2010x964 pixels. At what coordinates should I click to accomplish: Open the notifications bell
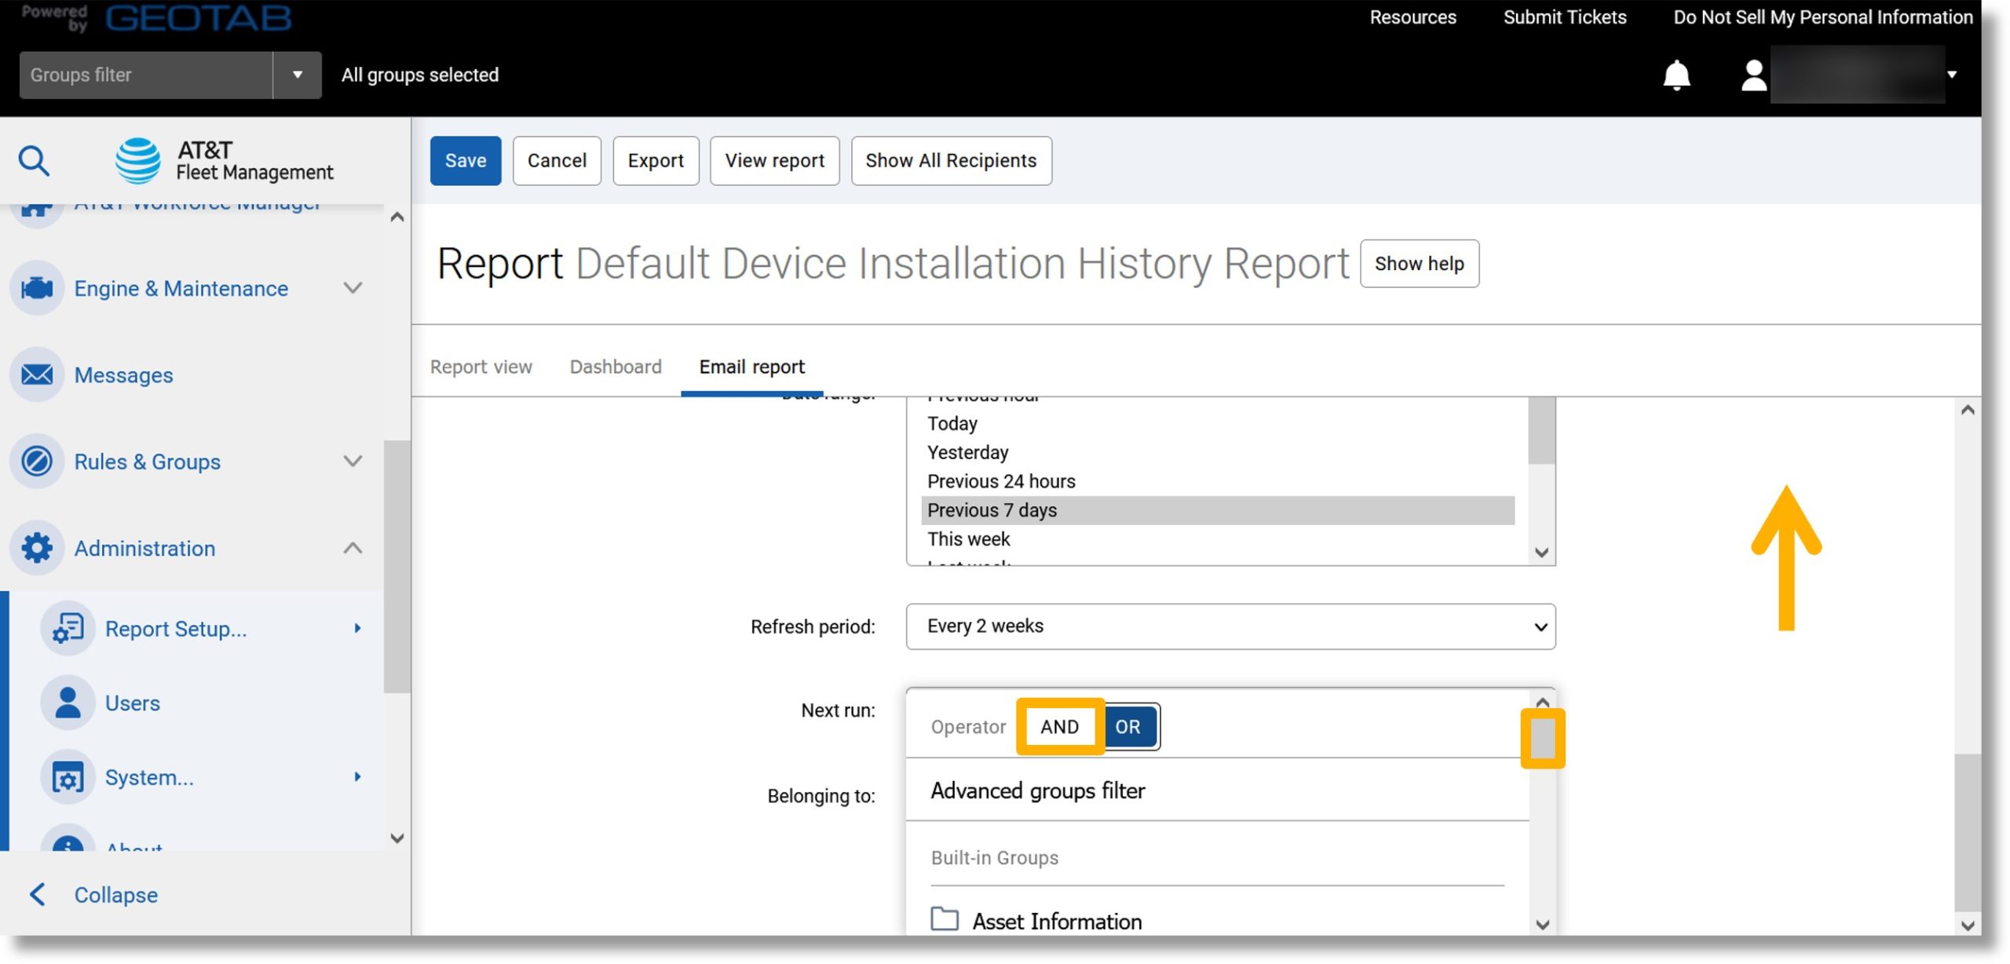(1676, 75)
